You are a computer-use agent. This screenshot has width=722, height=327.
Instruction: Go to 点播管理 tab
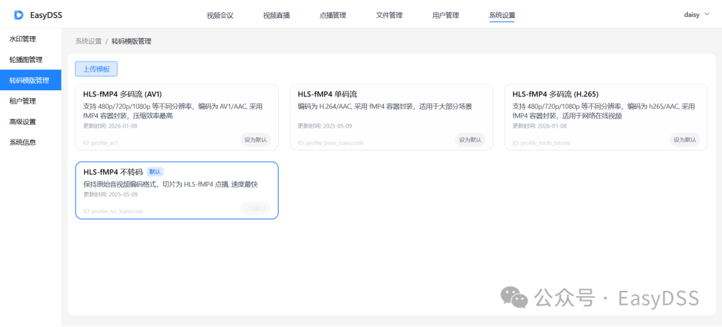(x=333, y=15)
